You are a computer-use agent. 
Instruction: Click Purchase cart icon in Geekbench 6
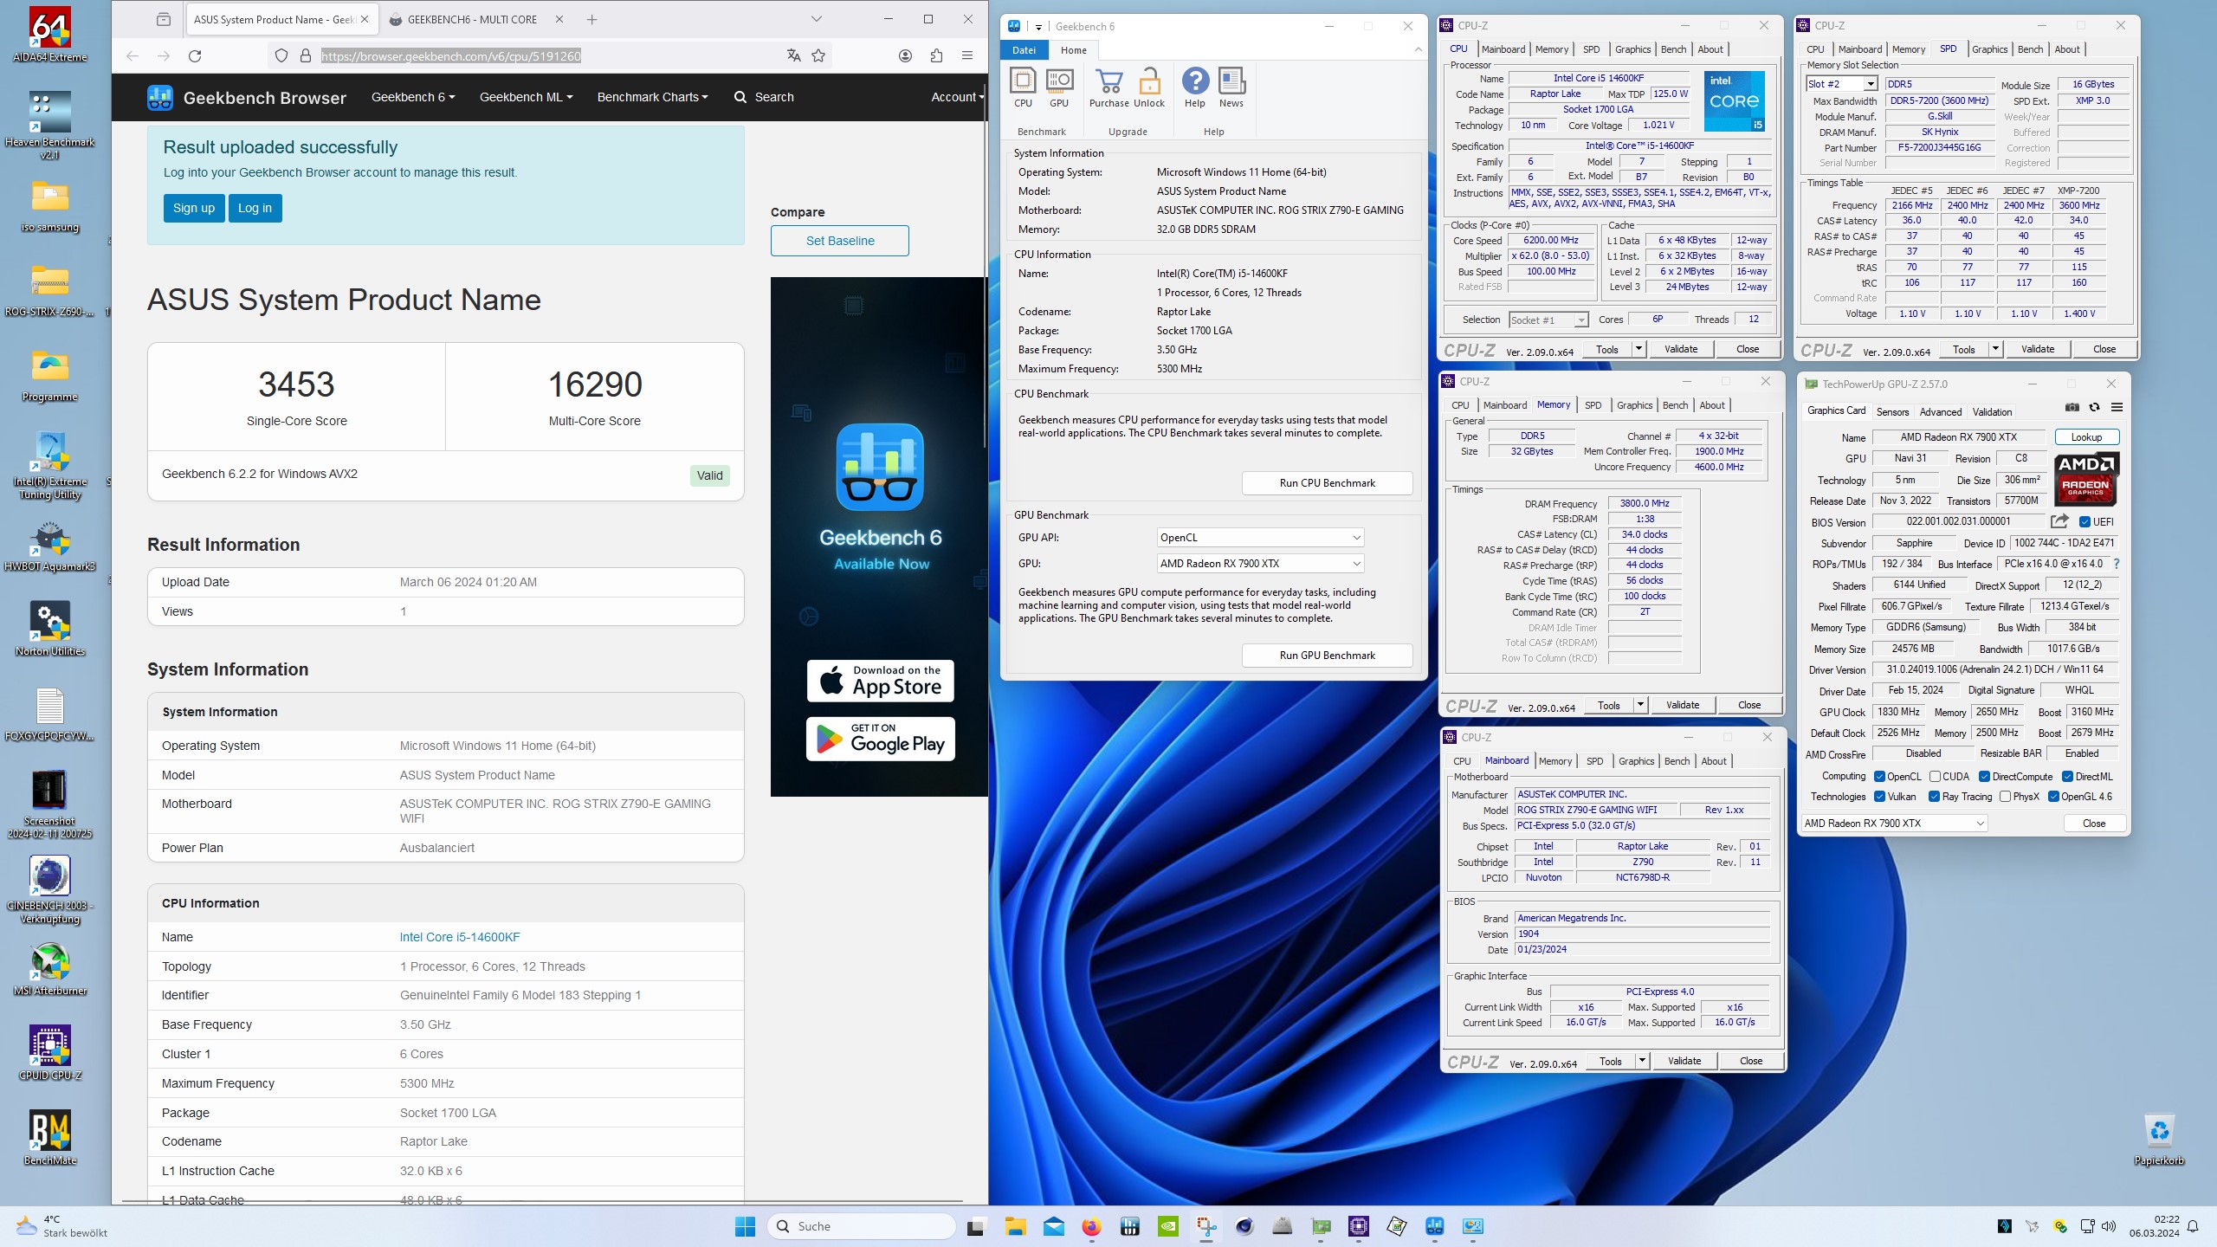(x=1109, y=87)
